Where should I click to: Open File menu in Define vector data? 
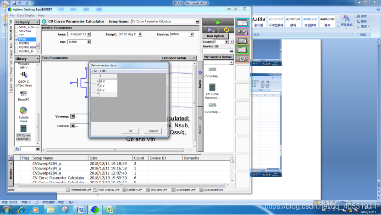tap(94, 71)
